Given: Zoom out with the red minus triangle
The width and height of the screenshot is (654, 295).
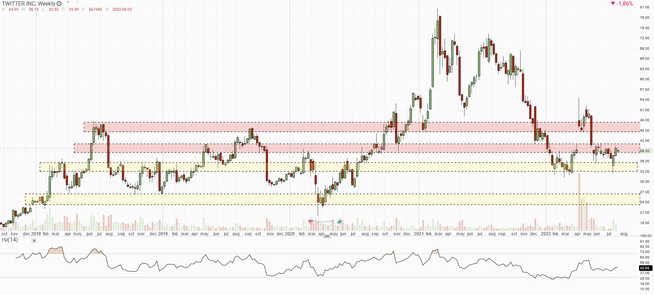Looking at the screenshot, I should (311, 221).
